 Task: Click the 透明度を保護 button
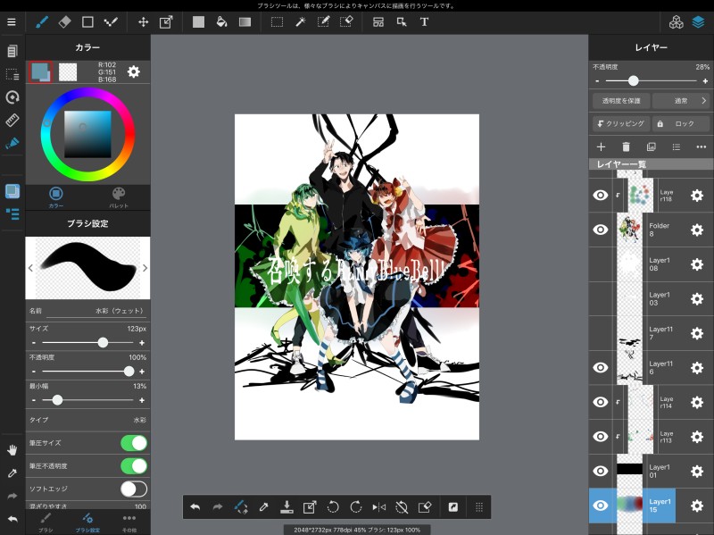[x=621, y=101]
